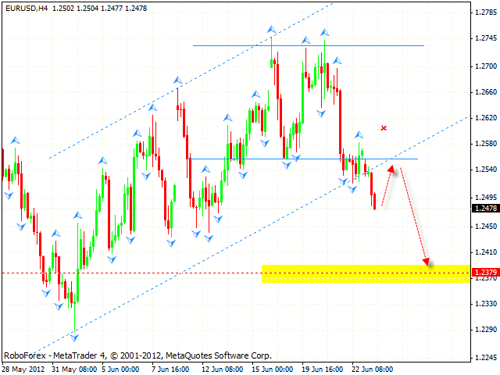500x375 pixels.
Task: Click the 28 May 2012 date label
Action: pos(22,369)
